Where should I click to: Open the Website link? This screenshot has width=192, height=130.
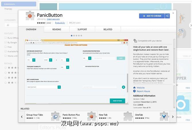[141, 88]
